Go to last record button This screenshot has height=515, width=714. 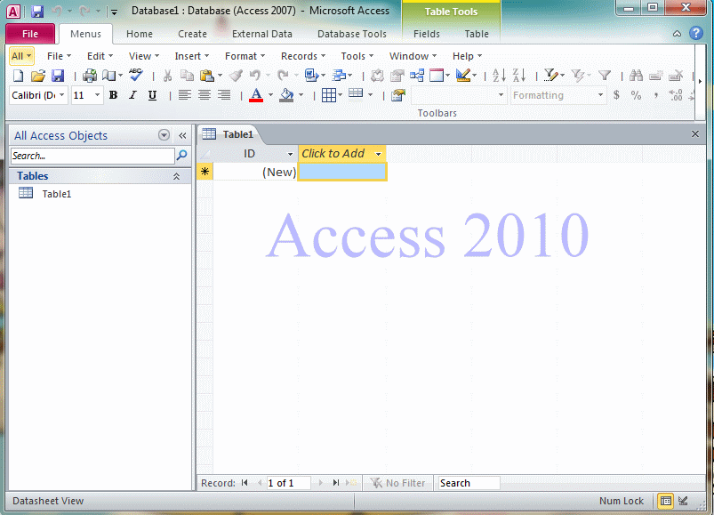tap(335, 483)
